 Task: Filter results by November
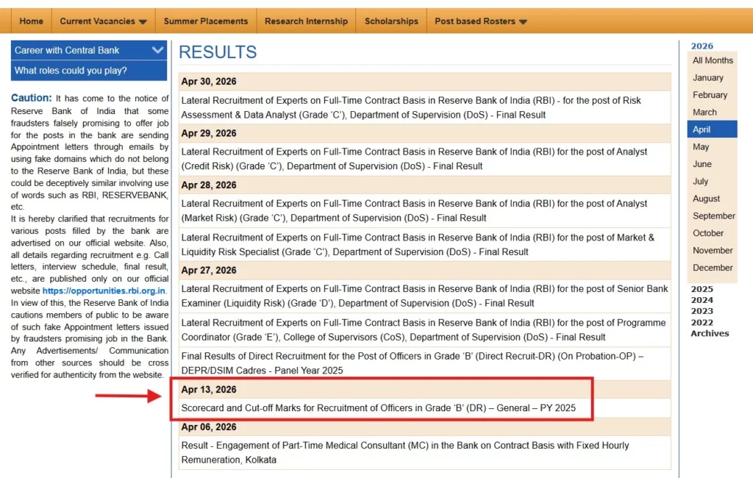pyautogui.click(x=712, y=251)
